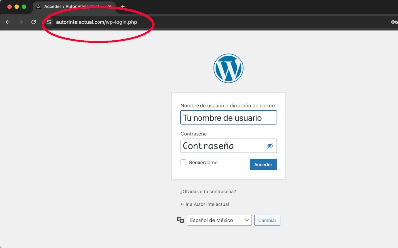Image resolution: width=398 pixels, height=248 pixels.
Task: Click the Recuérdame label text
Action: [x=203, y=163]
